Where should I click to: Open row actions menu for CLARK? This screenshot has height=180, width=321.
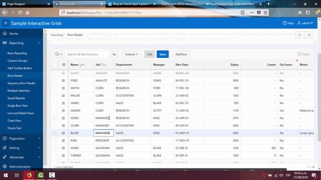(x=63, y=125)
